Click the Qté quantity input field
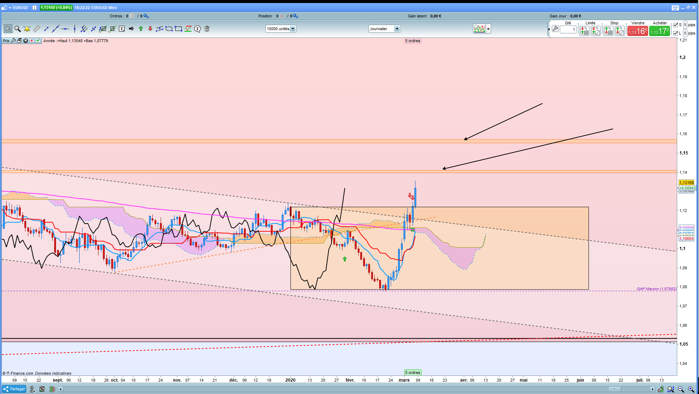Viewport: 699px width, 394px height. 568,29
